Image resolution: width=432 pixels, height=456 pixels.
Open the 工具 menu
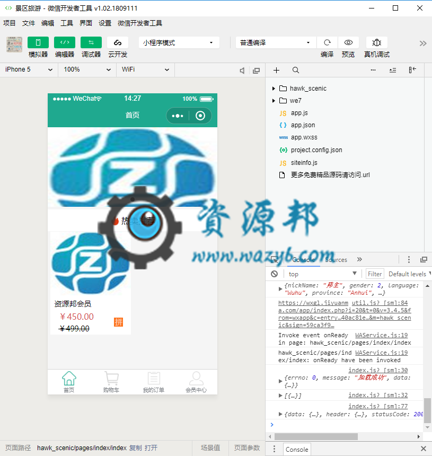coord(67,23)
